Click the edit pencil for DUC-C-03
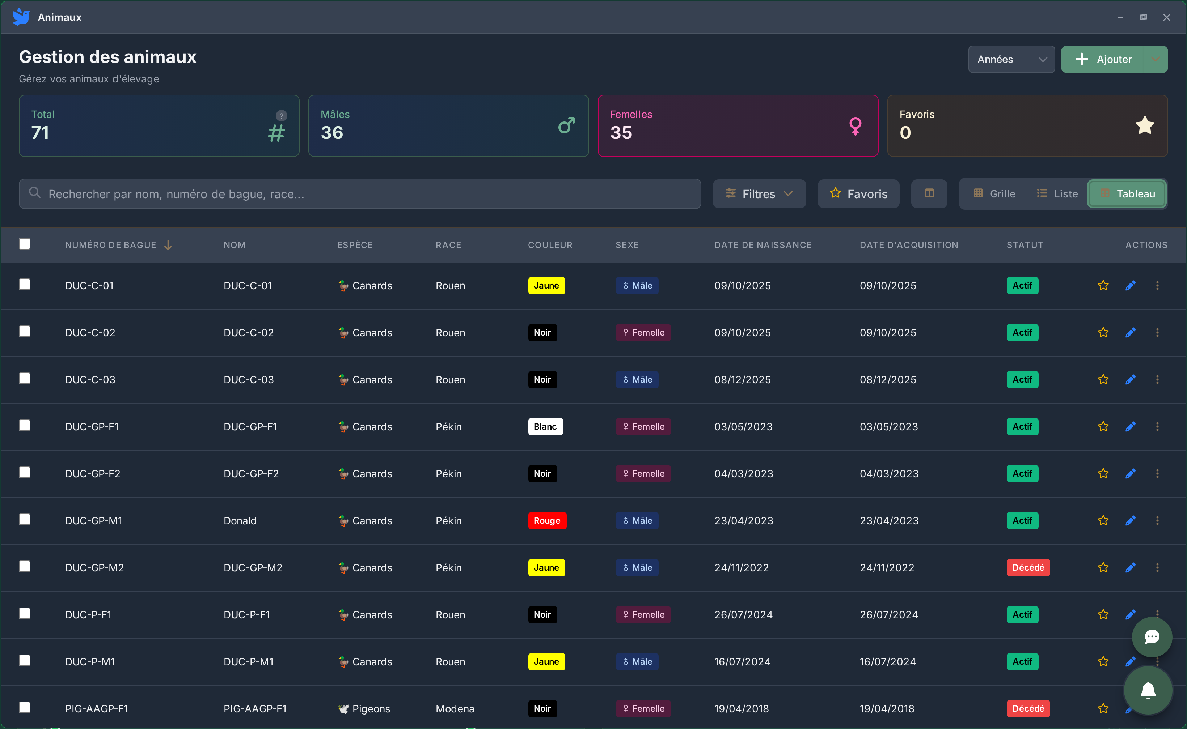 coord(1130,379)
